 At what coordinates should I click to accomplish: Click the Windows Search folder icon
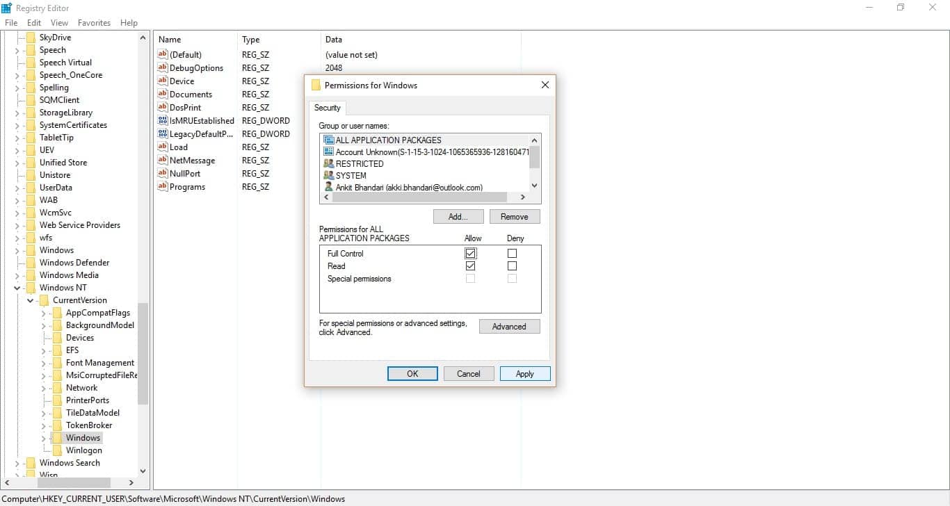click(31, 463)
